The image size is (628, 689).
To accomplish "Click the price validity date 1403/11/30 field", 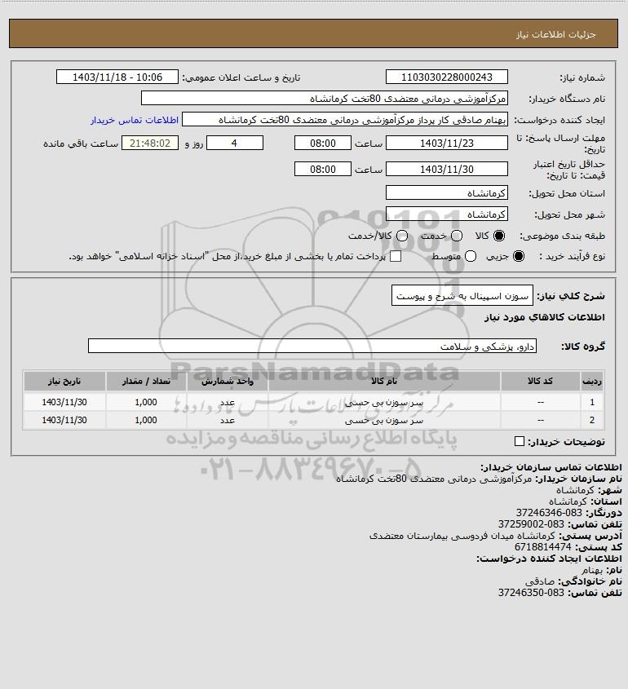I will 446,169.
